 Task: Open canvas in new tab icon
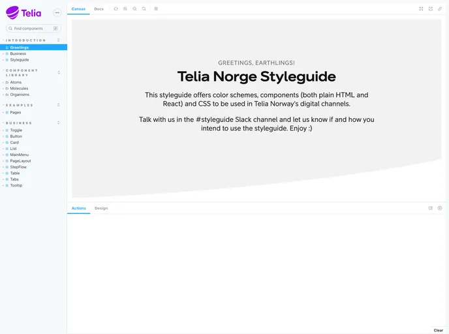tap(430, 9)
